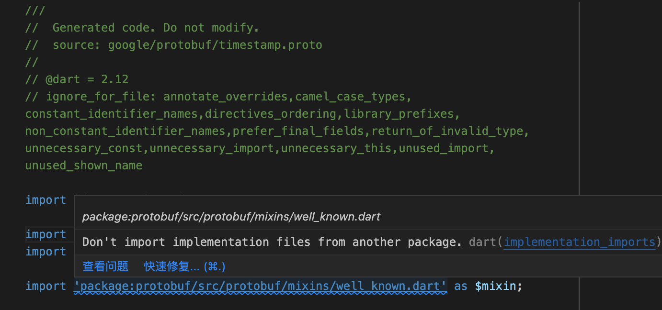Click the partially hidden import statement above hover
662x310 pixels.
pyautogui.click(x=46, y=199)
